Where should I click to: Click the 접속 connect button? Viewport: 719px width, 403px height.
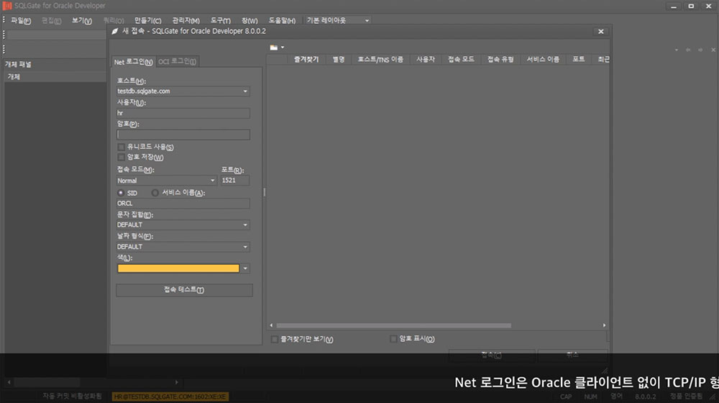pos(492,356)
